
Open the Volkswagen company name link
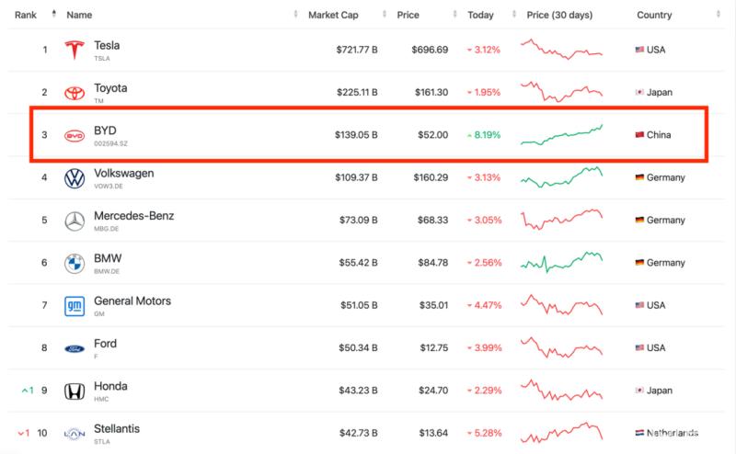tap(123, 173)
